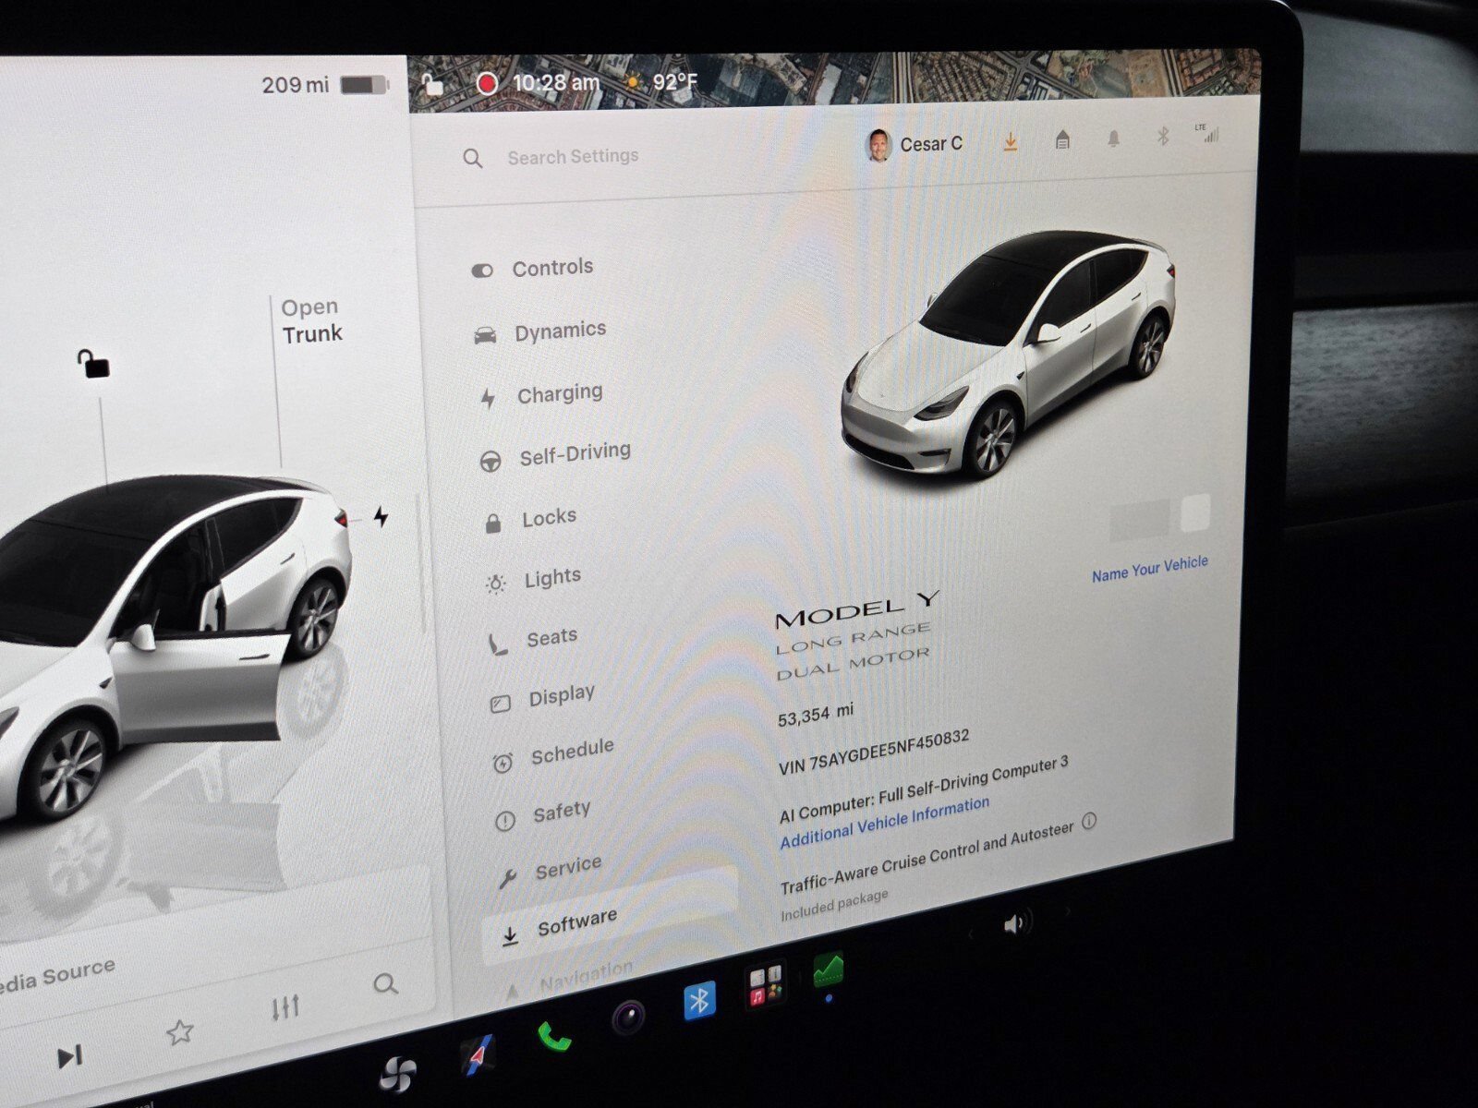Open the media equalizer sliders icon
The image size is (1478, 1108).
coord(285,1006)
